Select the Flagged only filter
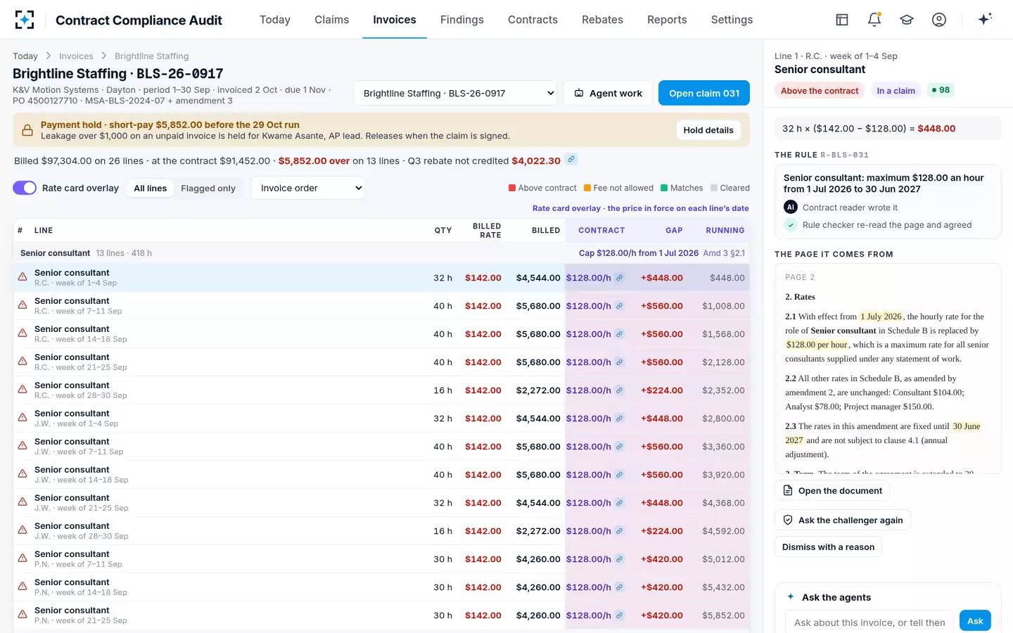The width and height of the screenshot is (1013, 633). [208, 188]
